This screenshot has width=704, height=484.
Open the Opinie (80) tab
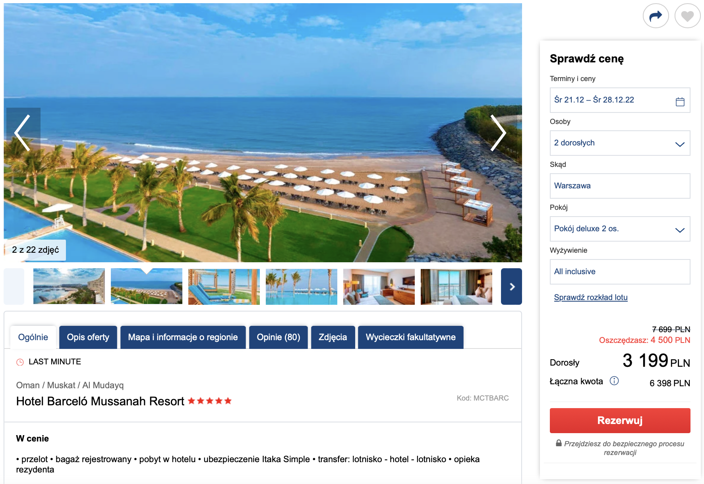coord(279,337)
